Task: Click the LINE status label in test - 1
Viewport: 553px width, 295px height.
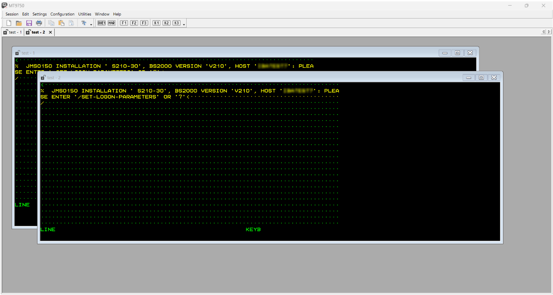Action: click(x=22, y=205)
